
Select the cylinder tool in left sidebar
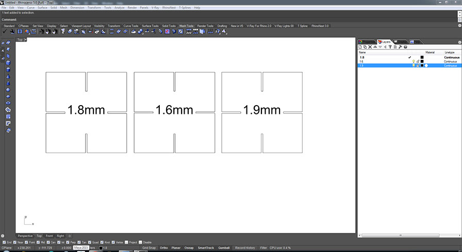[x=8, y=70]
